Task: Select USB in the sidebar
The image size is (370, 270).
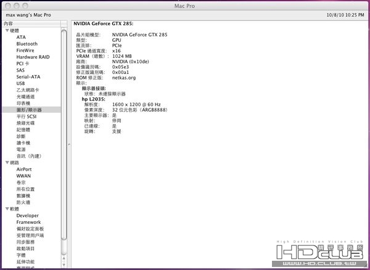Action: point(20,83)
